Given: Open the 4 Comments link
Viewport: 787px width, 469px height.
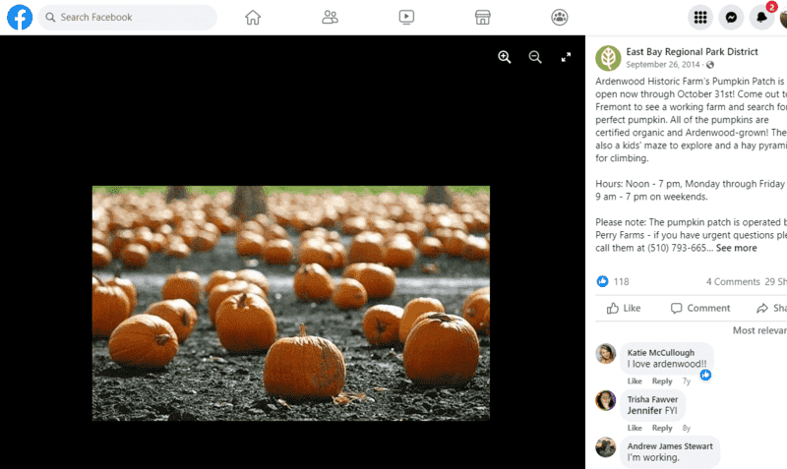Looking at the screenshot, I should [733, 282].
